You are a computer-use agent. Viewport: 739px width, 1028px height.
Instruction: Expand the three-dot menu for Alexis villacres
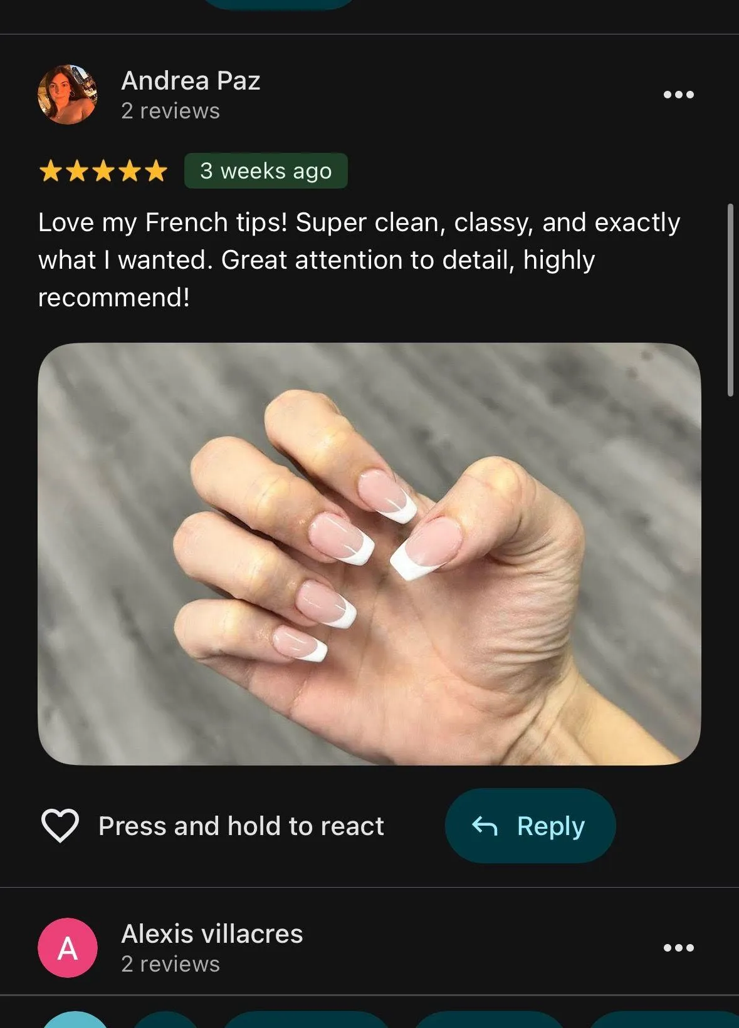tap(679, 948)
